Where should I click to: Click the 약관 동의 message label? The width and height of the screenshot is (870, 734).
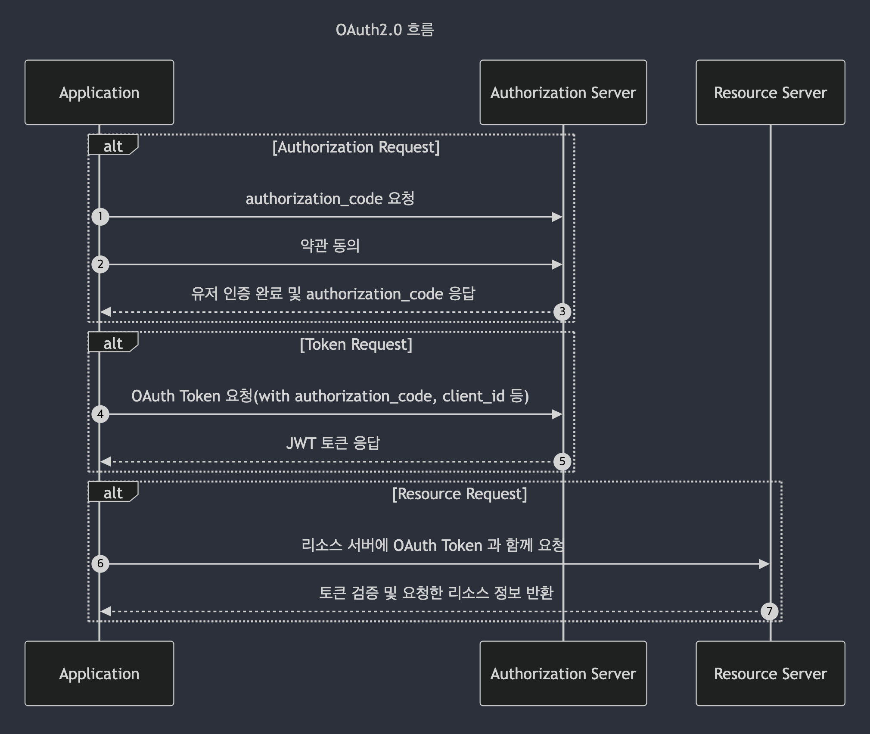(x=330, y=246)
